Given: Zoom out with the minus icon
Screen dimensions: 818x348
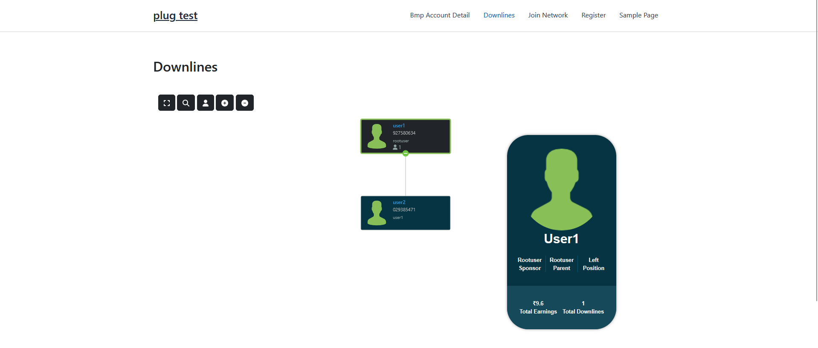Looking at the screenshot, I should pos(245,103).
